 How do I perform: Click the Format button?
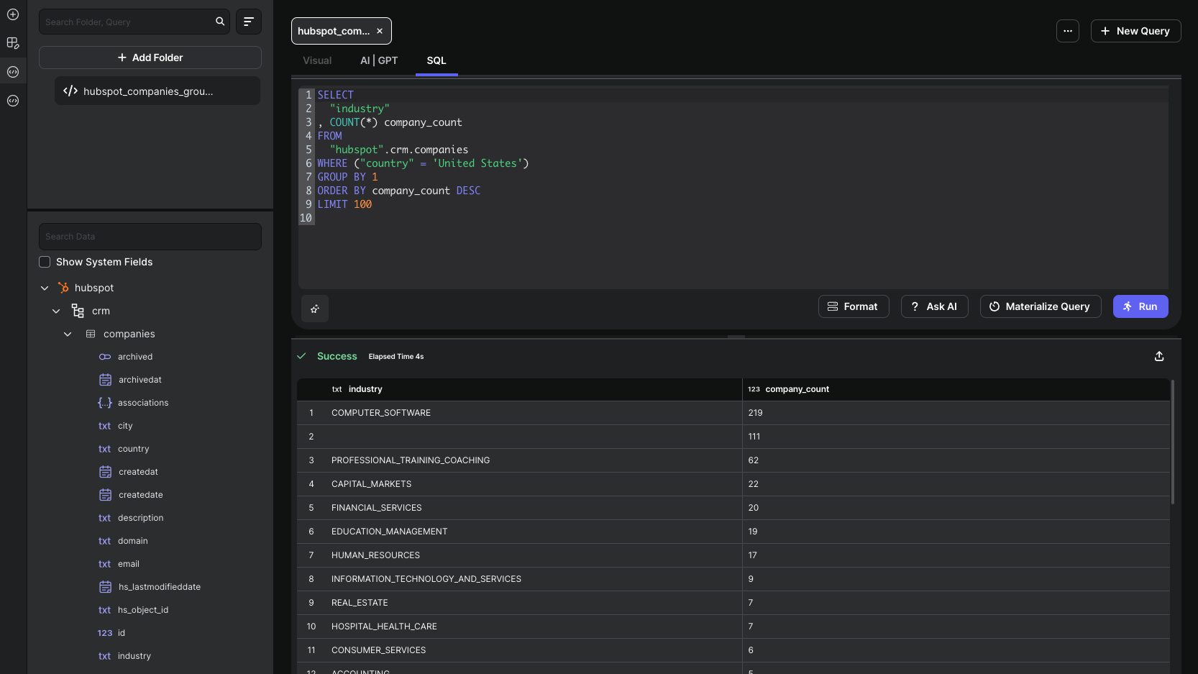coord(854,306)
